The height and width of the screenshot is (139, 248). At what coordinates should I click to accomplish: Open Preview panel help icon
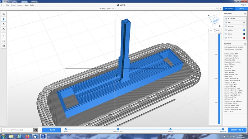point(245,14)
